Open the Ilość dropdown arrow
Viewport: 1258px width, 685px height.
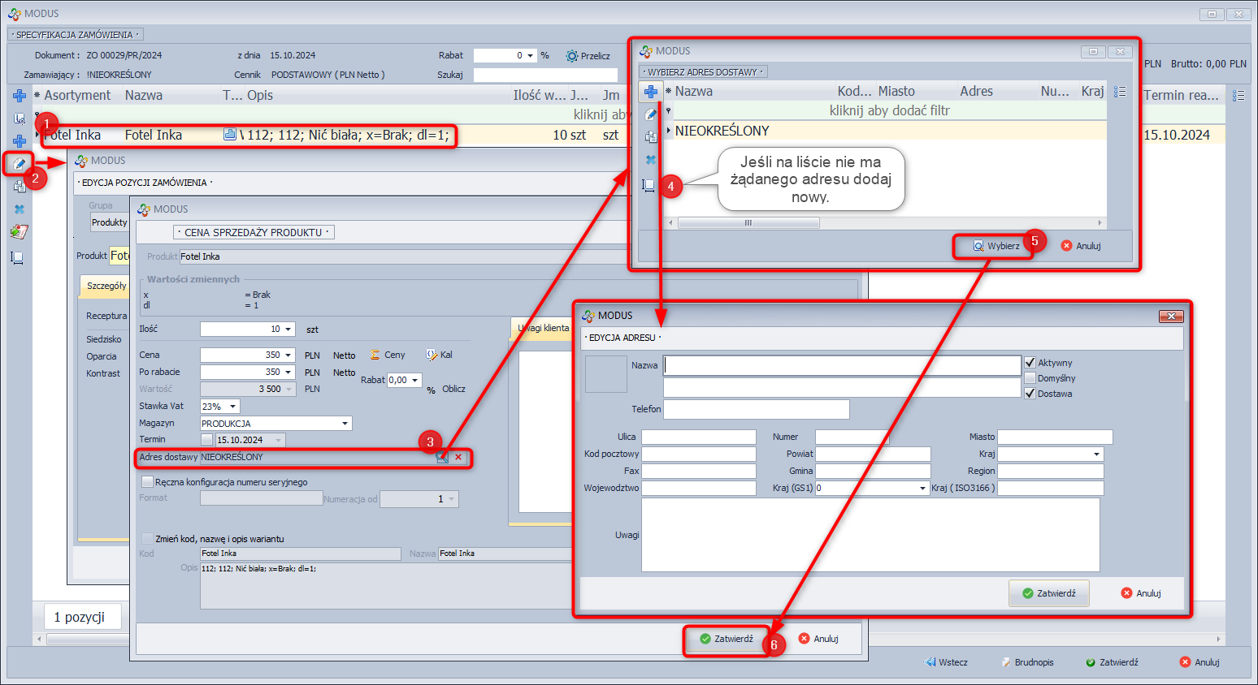tap(288, 330)
